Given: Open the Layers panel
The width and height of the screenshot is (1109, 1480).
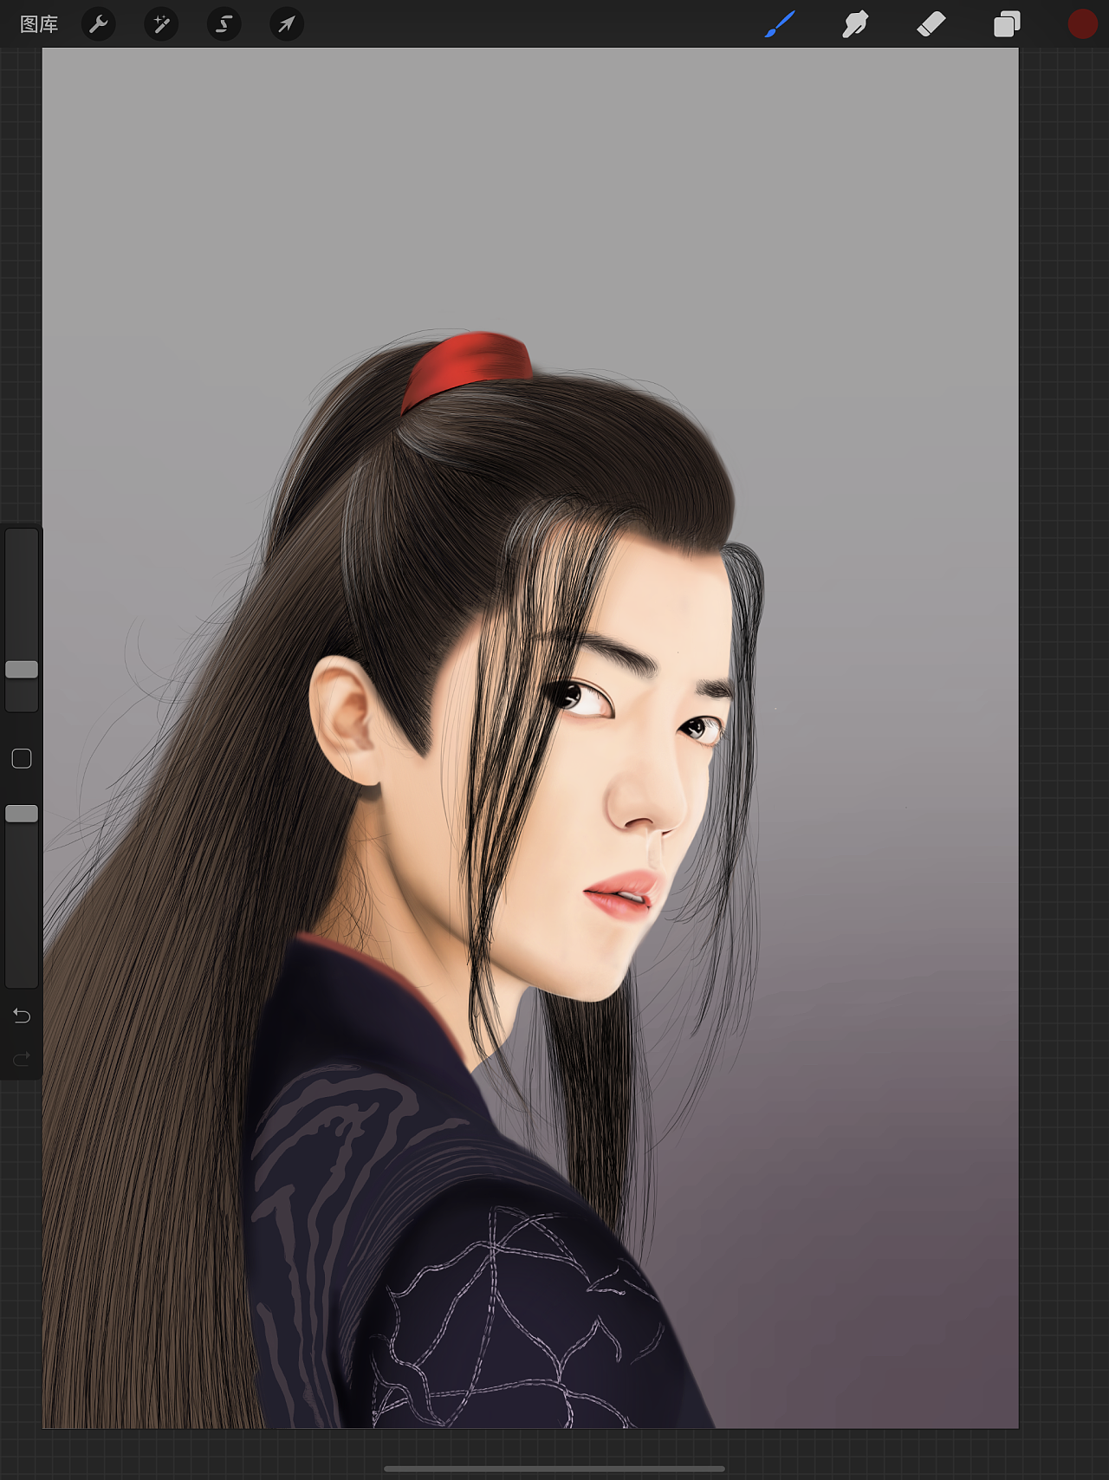Looking at the screenshot, I should (x=1007, y=24).
